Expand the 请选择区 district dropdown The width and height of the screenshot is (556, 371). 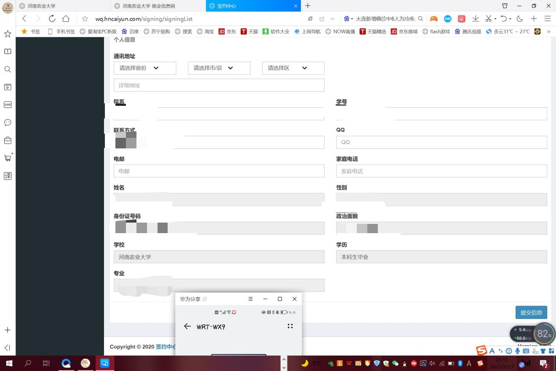[x=293, y=68]
